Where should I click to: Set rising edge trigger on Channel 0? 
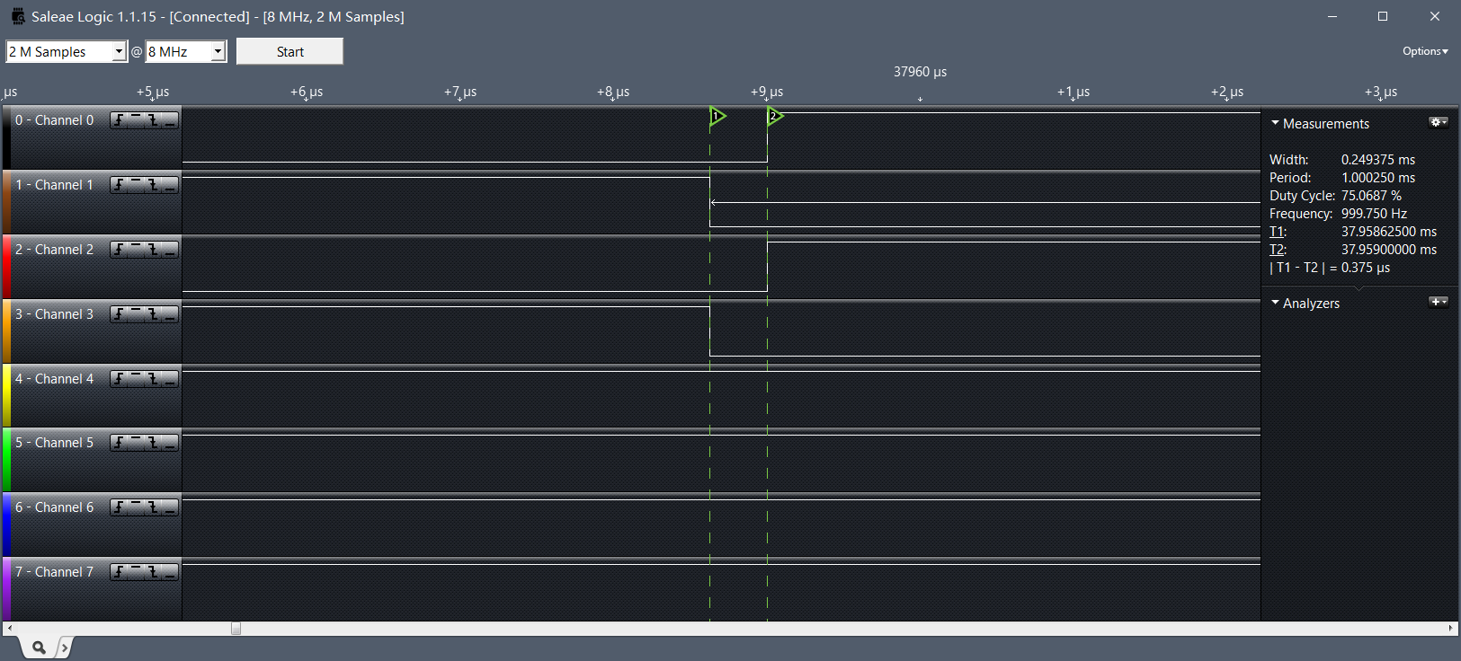[119, 120]
